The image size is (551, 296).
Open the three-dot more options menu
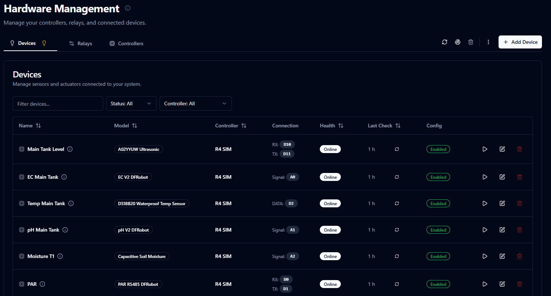[x=488, y=42]
